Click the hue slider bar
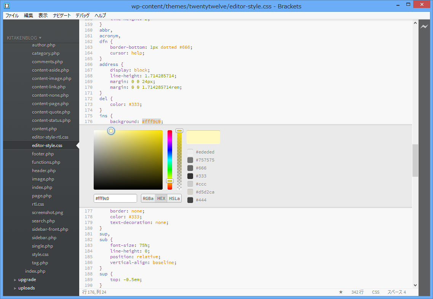 tap(170, 160)
